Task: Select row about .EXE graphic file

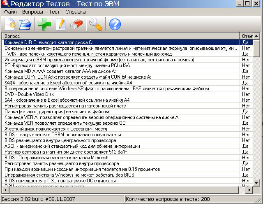Action: [127, 89]
